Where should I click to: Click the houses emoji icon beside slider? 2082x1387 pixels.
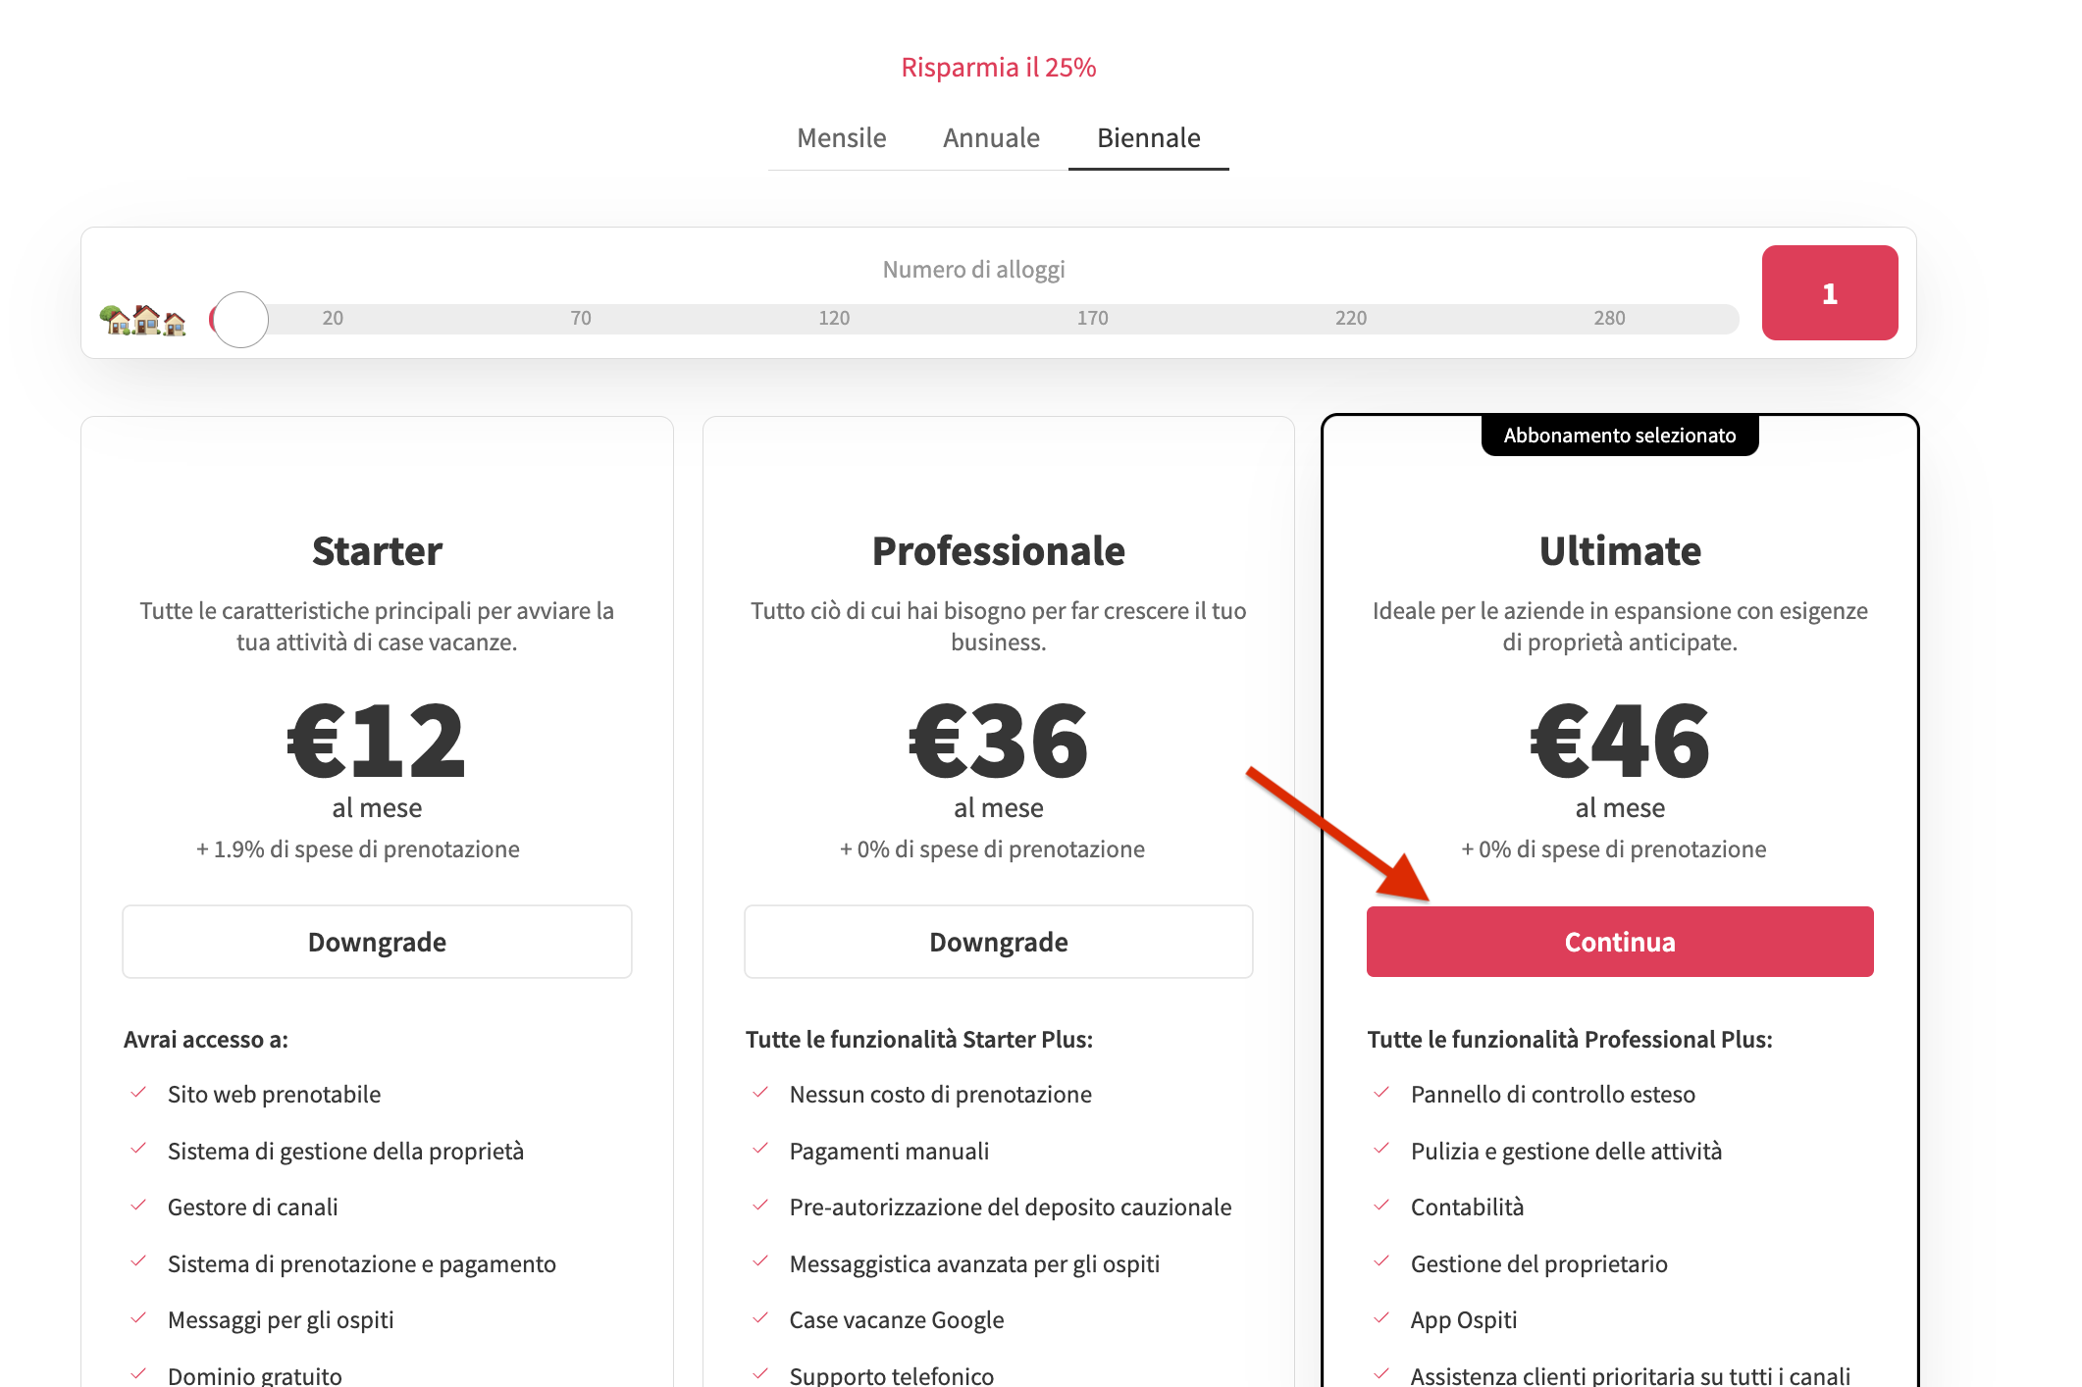click(143, 320)
